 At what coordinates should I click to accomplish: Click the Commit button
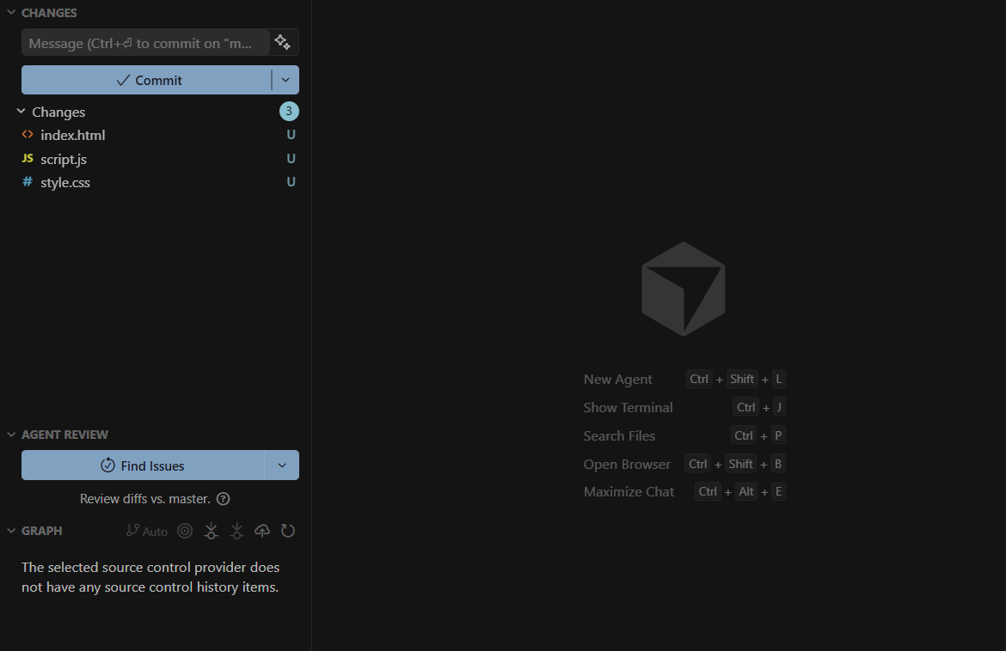[x=146, y=80]
